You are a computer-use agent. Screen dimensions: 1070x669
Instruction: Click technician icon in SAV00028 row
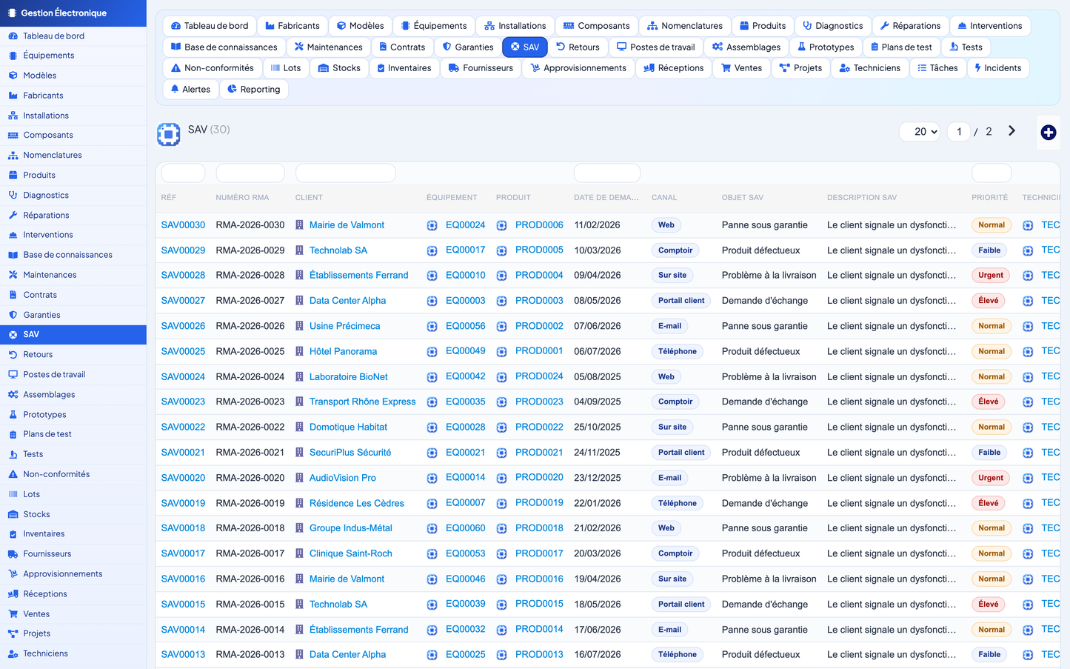[1028, 276]
